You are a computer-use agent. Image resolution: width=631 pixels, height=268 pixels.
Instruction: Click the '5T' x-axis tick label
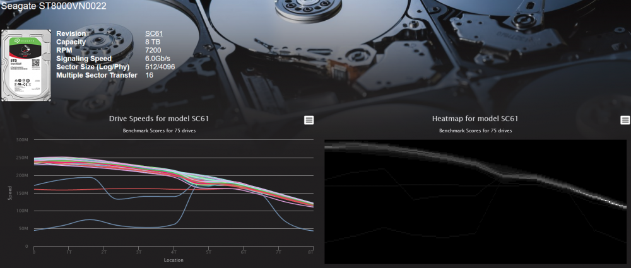208,252
